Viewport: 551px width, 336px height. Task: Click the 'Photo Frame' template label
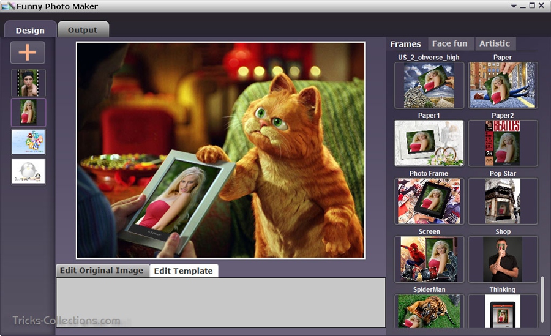[x=429, y=173]
